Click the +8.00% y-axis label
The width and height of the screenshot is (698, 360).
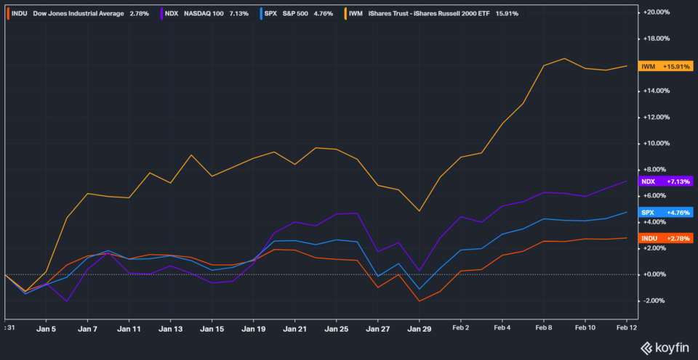click(657, 170)
